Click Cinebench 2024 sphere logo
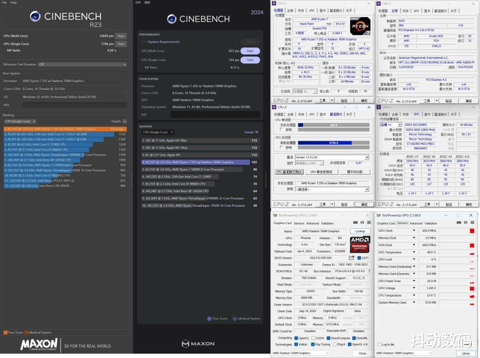This screenshot has height=358, width=480. pyautogui.click(x=171, y=19)
